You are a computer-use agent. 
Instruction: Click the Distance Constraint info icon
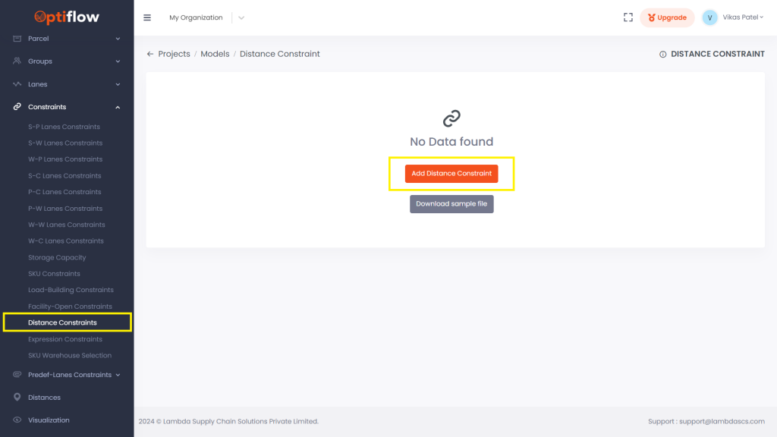(x=663, y=55)
